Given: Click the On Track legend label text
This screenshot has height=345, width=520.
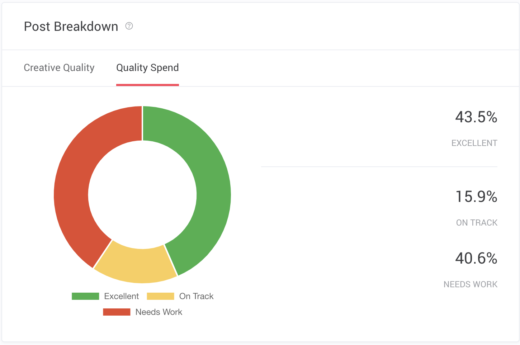Looking at the screenshot, I should click(196, 296).
